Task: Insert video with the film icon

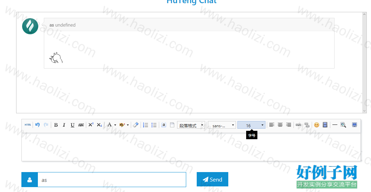Action: [325, 125]
